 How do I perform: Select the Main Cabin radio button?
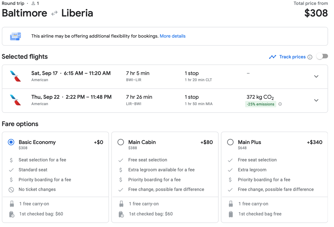121,142
